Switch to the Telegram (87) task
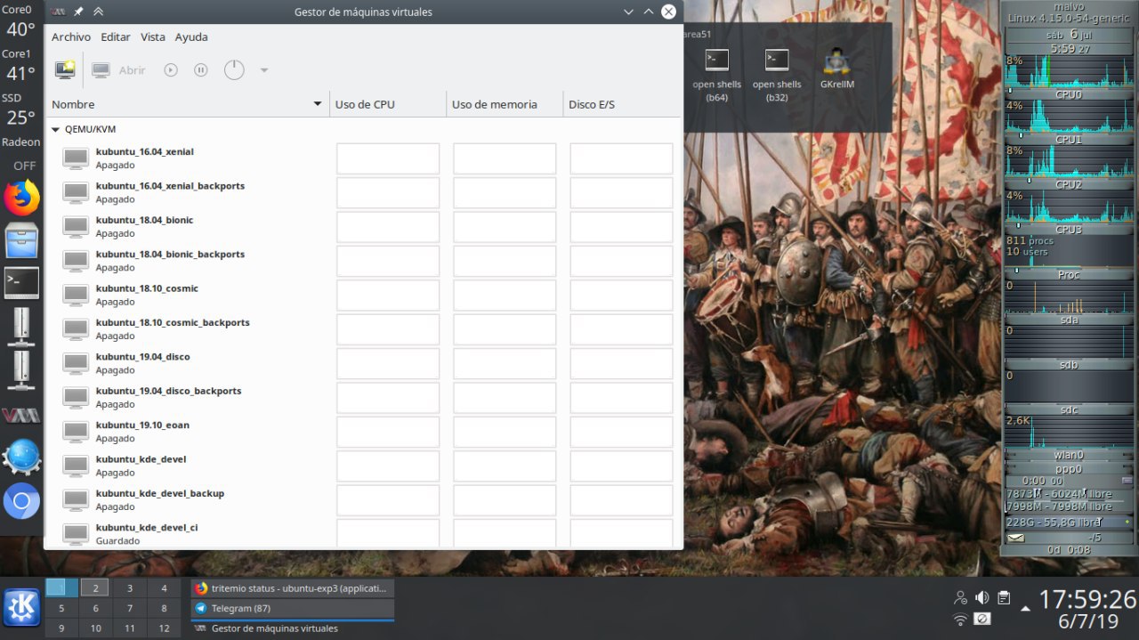 292,608
